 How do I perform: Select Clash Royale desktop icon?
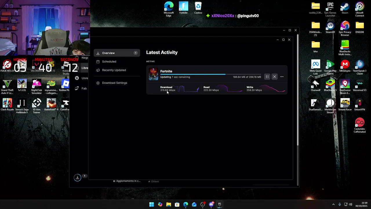7,105
